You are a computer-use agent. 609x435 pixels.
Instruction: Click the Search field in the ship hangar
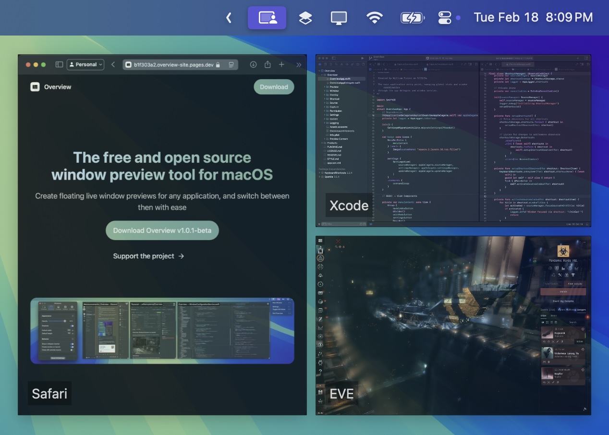pos(573,322)
